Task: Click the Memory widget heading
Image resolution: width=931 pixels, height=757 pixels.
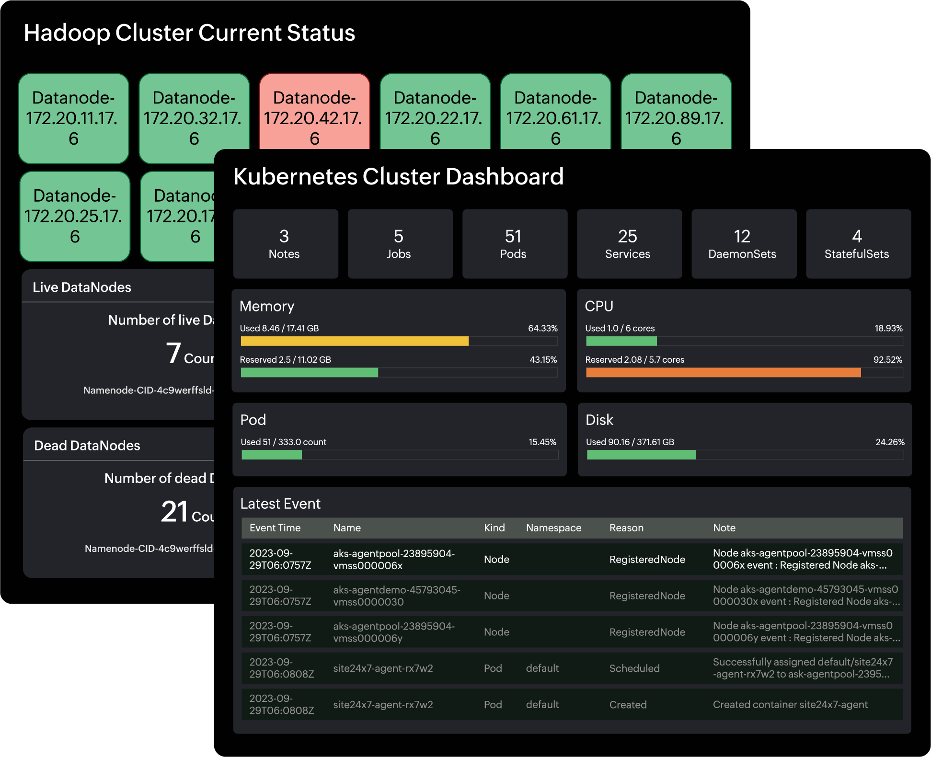Action: pyautogui.click(x=267, y=306)
